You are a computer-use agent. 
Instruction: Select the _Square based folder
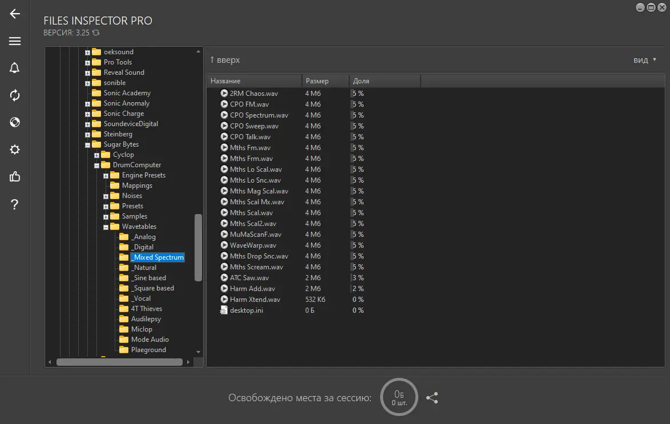(x=152, y=288)
